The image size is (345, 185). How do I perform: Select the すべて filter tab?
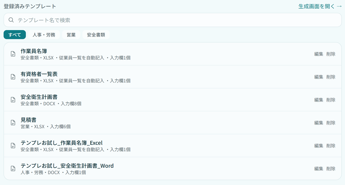click(x=15, y=35)
